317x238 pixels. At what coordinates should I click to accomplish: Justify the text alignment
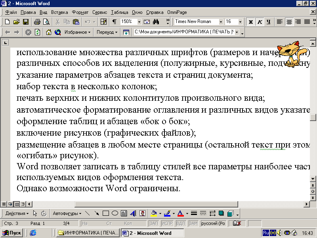(x=307, y=22)
